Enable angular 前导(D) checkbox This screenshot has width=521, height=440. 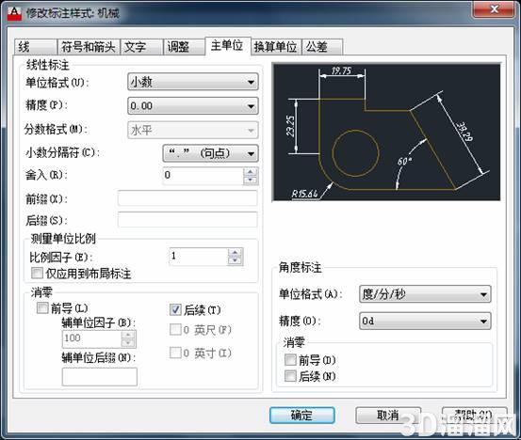pyautogui.click(x=291, y=360)
